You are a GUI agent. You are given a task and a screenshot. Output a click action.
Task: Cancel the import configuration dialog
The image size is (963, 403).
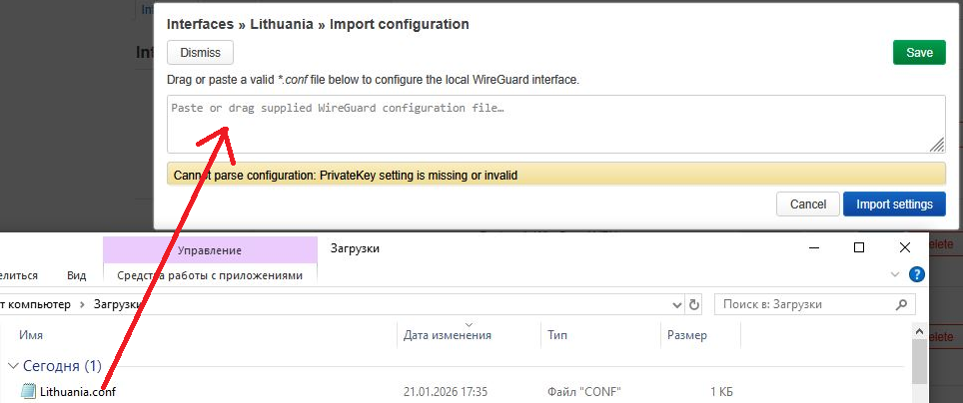(807, 204)
